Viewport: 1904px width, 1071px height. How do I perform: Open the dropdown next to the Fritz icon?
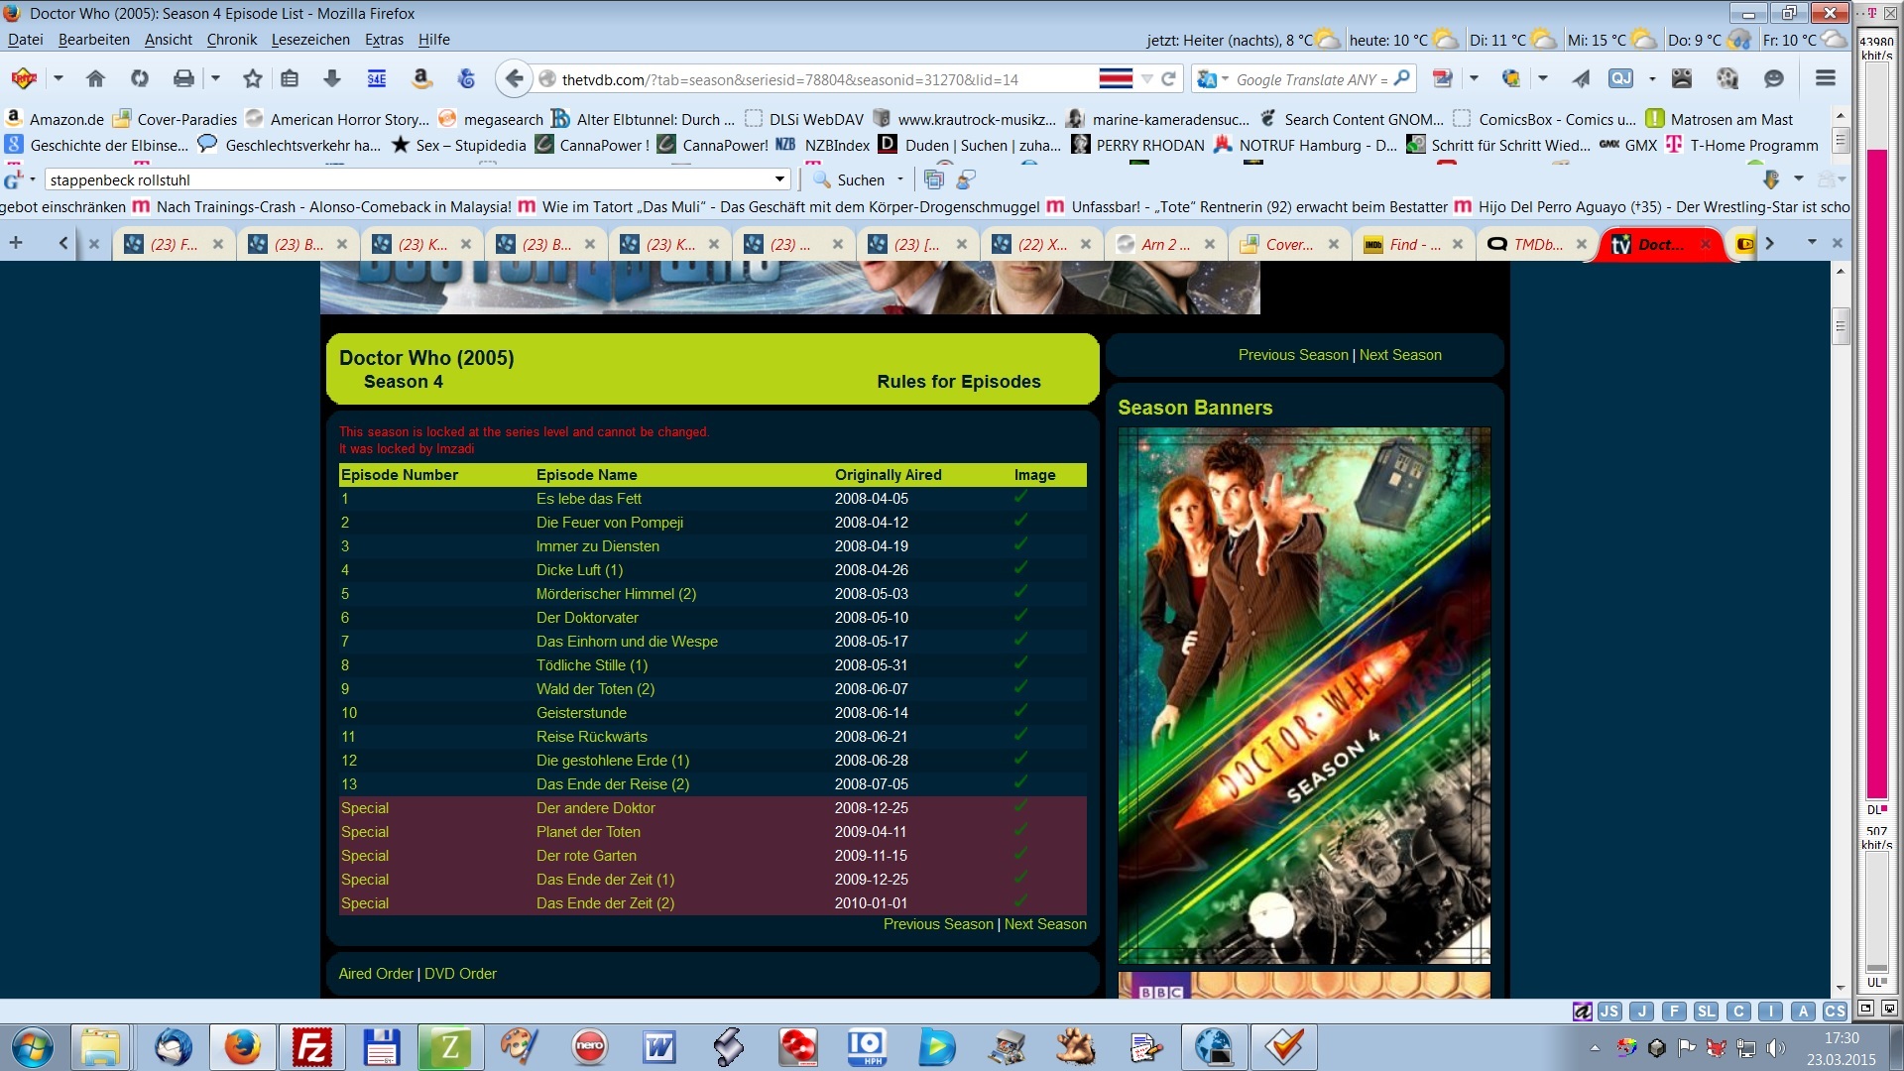(x=58, y=78)
